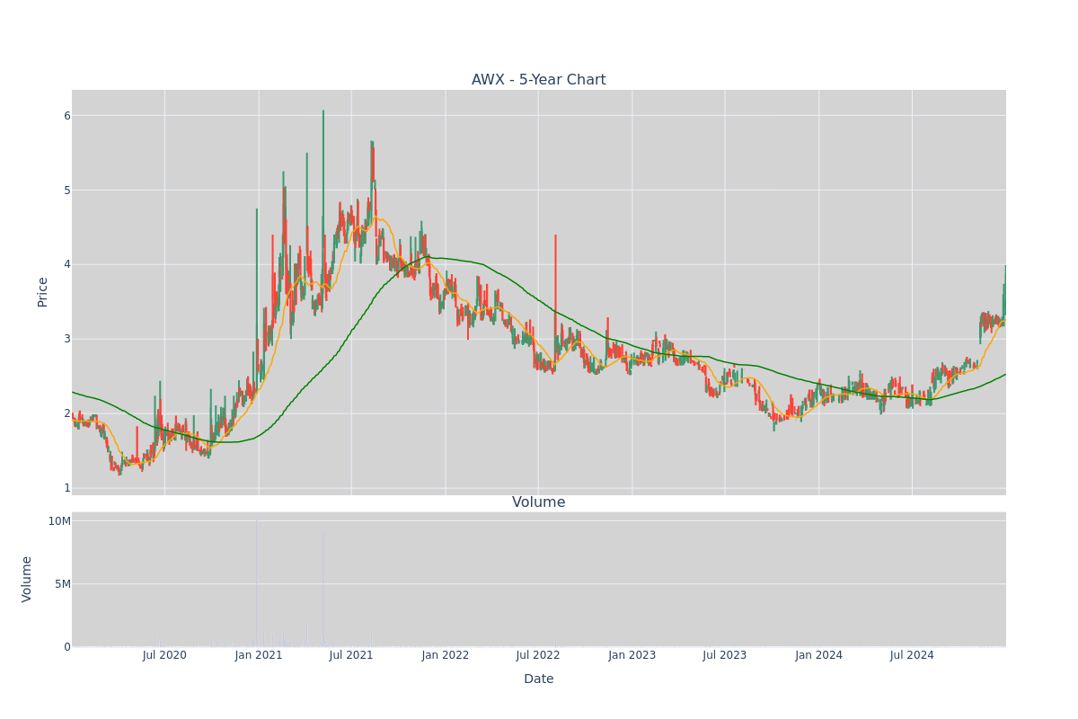Click the 'Jan 2023' date tick
Screen dimensions: 1078x719
pyautogui.click(x=632, y=655)
